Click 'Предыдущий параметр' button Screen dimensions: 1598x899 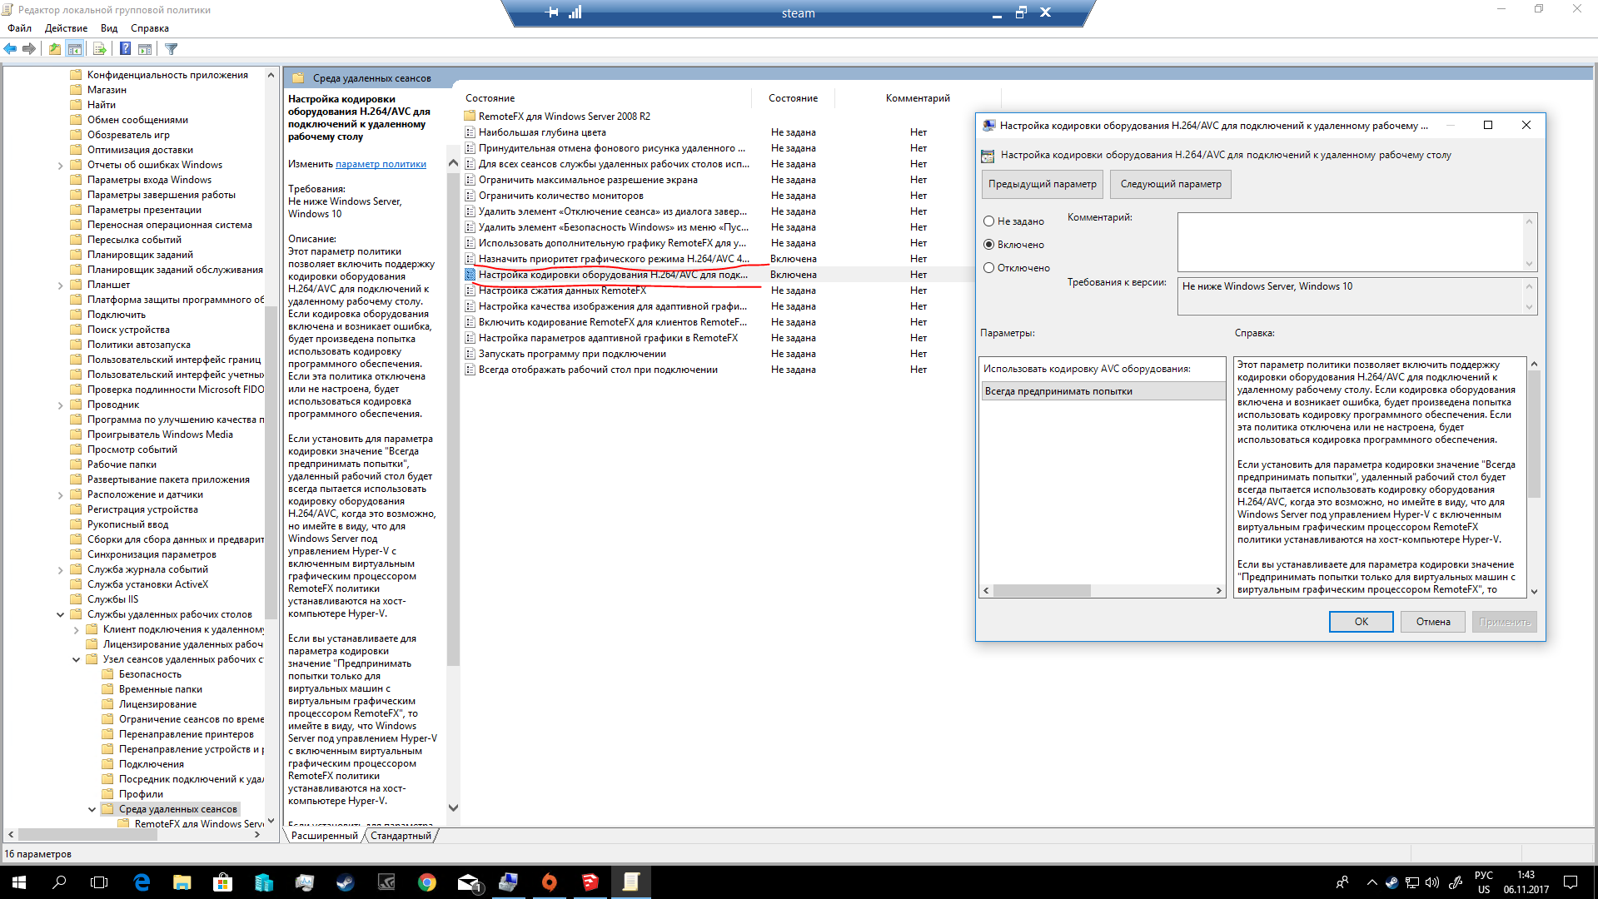pyautogui.click(x=1042, y=184)
